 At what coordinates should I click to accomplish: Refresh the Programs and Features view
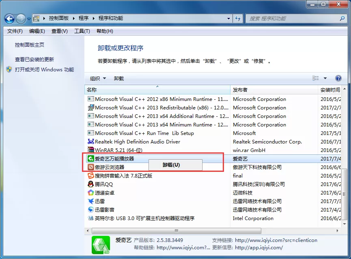(x=238, y=18)
